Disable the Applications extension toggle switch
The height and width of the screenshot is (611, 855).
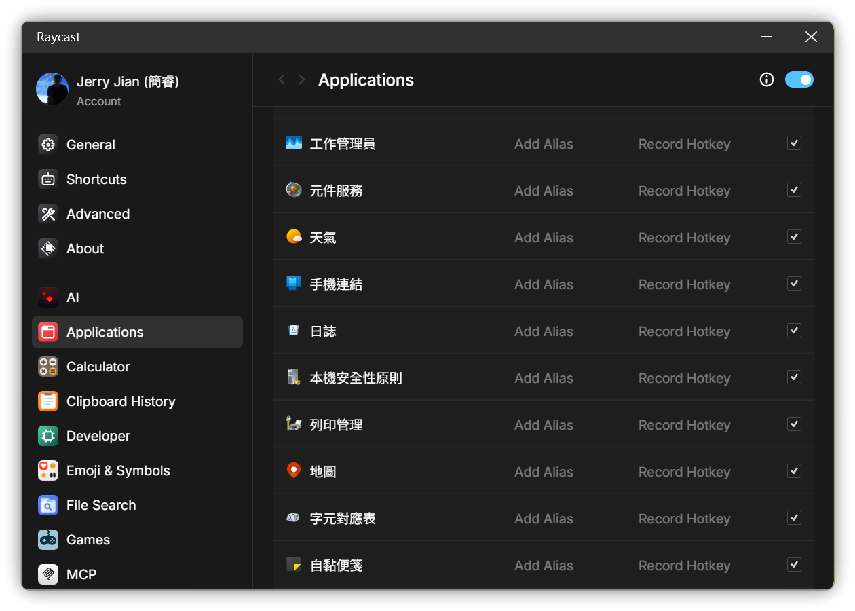pos(799,80)
